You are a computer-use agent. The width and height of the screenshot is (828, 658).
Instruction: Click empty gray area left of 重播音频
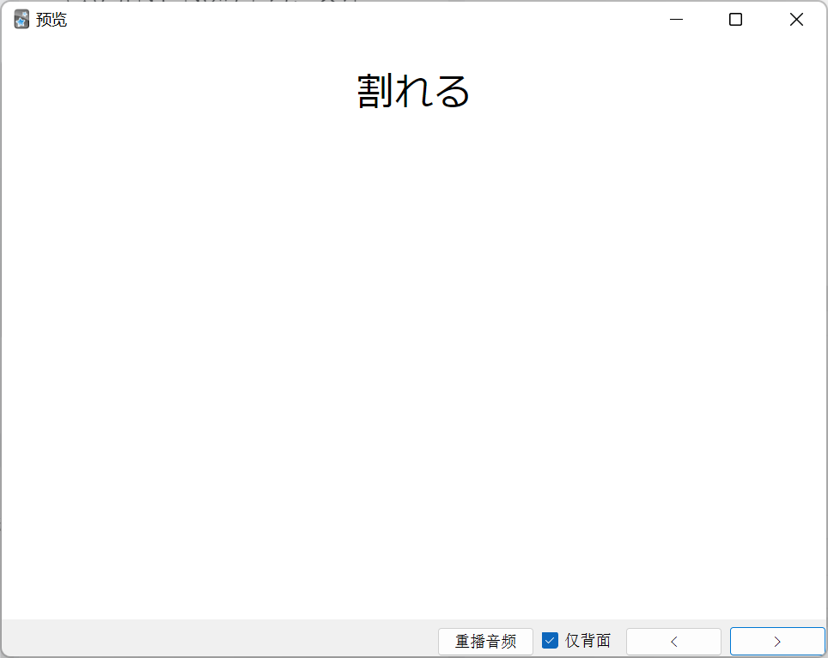215,638
